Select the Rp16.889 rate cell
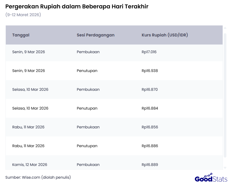Viewport: 231px width, 183px height. coord(150,165)
